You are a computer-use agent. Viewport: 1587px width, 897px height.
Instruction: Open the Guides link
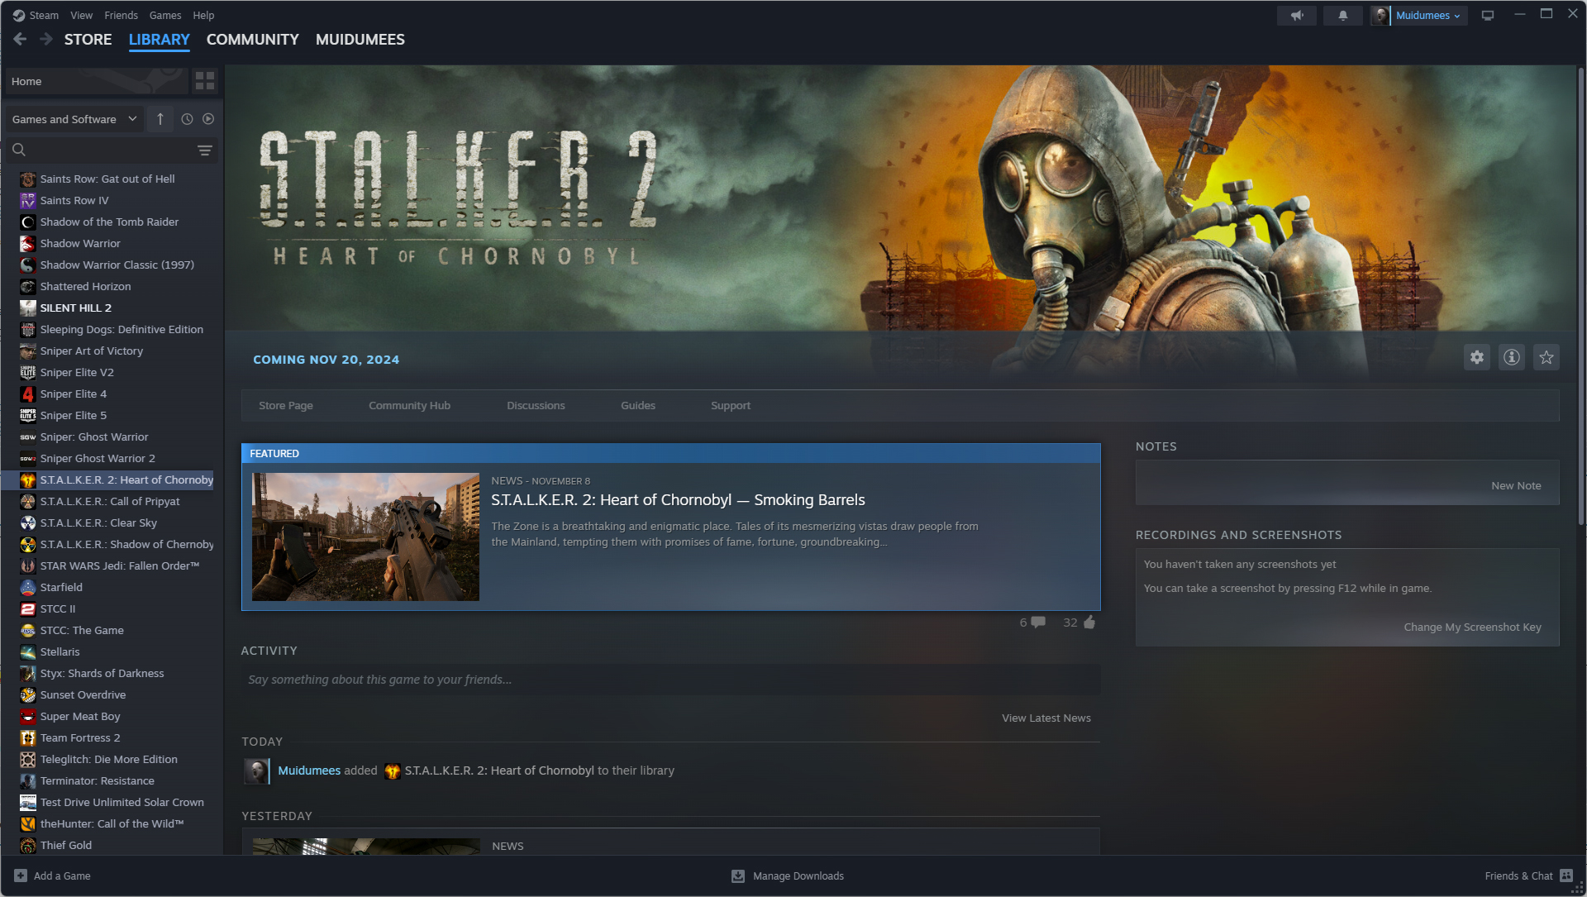[x=638, y=406]
